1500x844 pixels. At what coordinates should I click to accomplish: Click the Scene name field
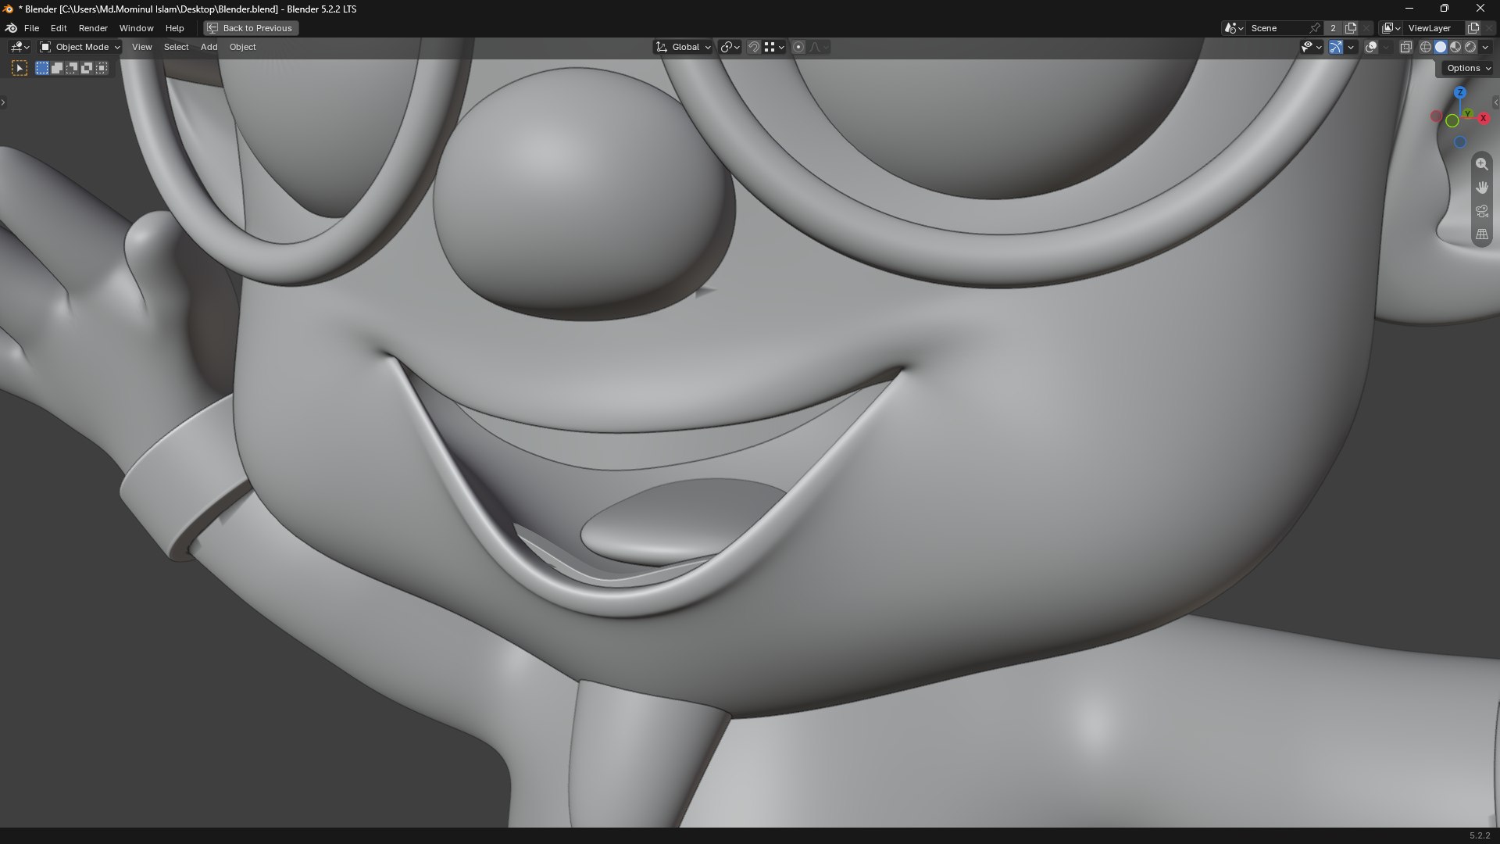(1278, 28)
